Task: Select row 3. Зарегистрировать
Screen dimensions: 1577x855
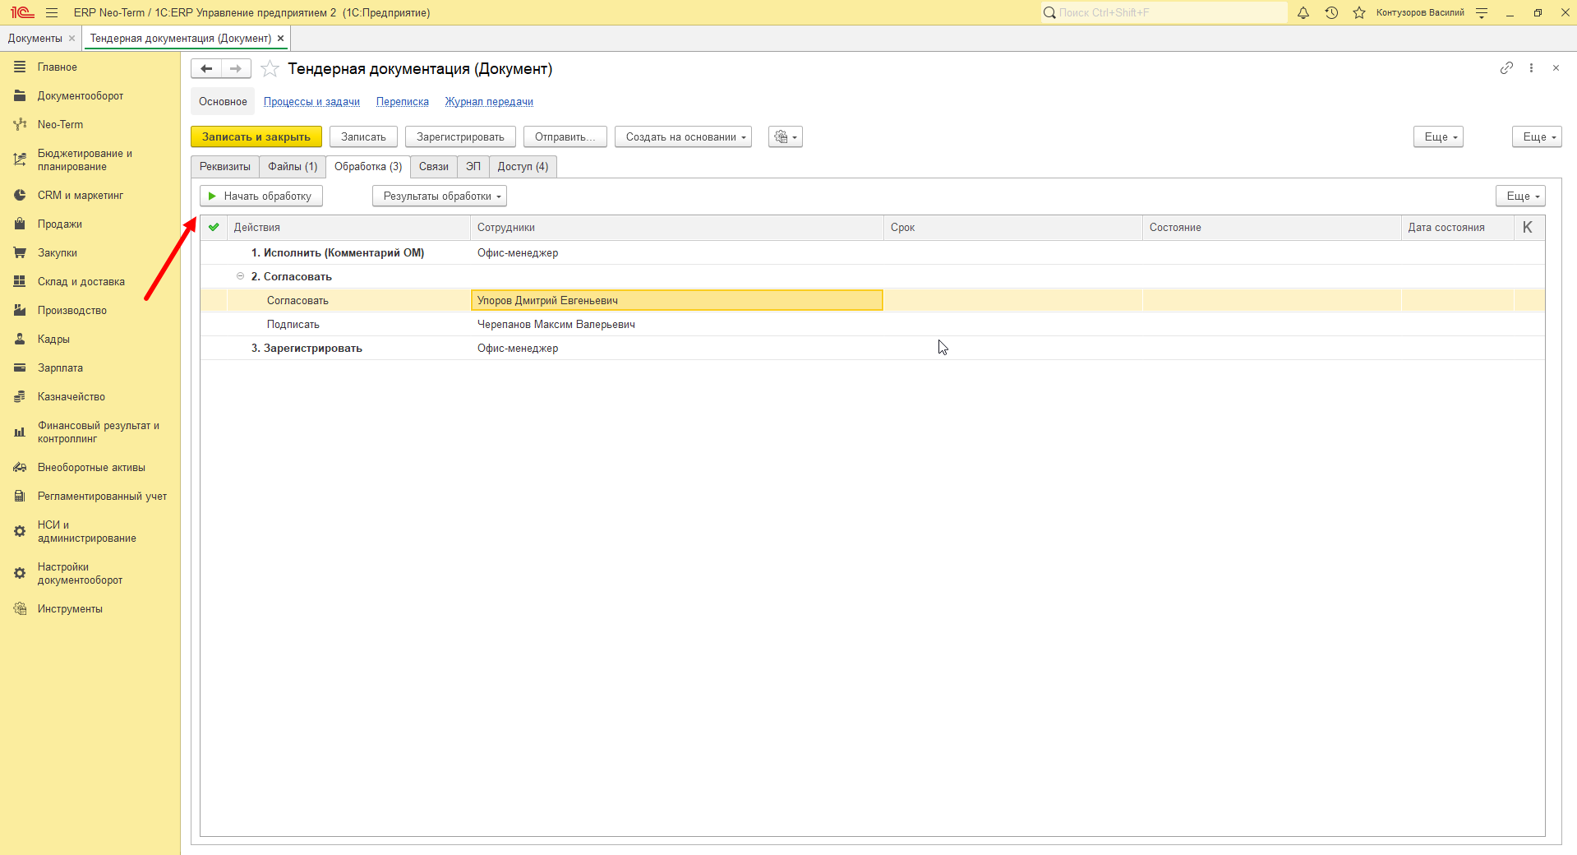Action: 873,348
